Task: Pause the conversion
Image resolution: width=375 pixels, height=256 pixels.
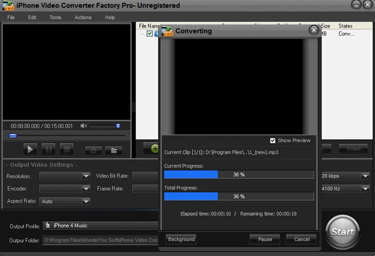Action: tap(265, 239)
